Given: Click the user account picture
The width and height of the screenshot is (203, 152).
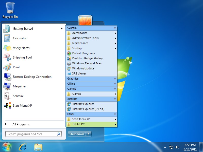Looking at the screenshot, I should [85, 21].
